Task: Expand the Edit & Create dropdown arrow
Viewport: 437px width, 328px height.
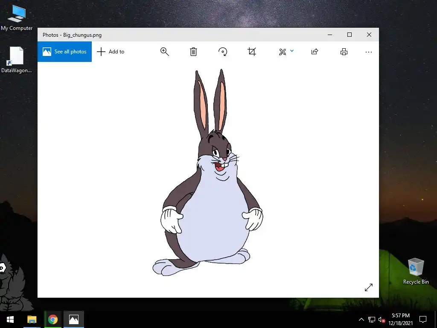Action: click(292, 51)
